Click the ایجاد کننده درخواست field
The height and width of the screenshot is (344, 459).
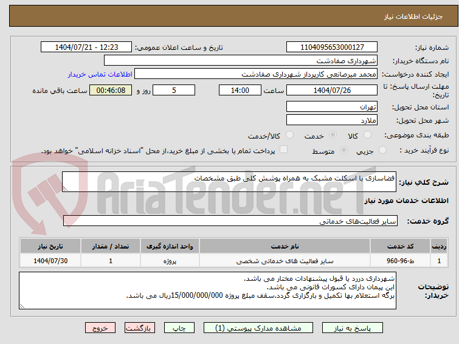click(x=255, y=74)
